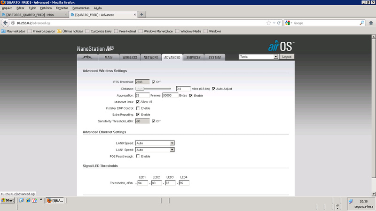Click the Google search box

tap(326, 23)
